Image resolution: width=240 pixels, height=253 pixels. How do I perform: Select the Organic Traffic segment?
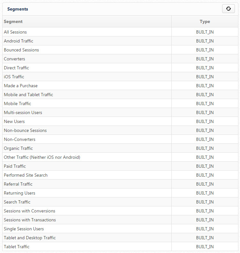click(18, 148)
